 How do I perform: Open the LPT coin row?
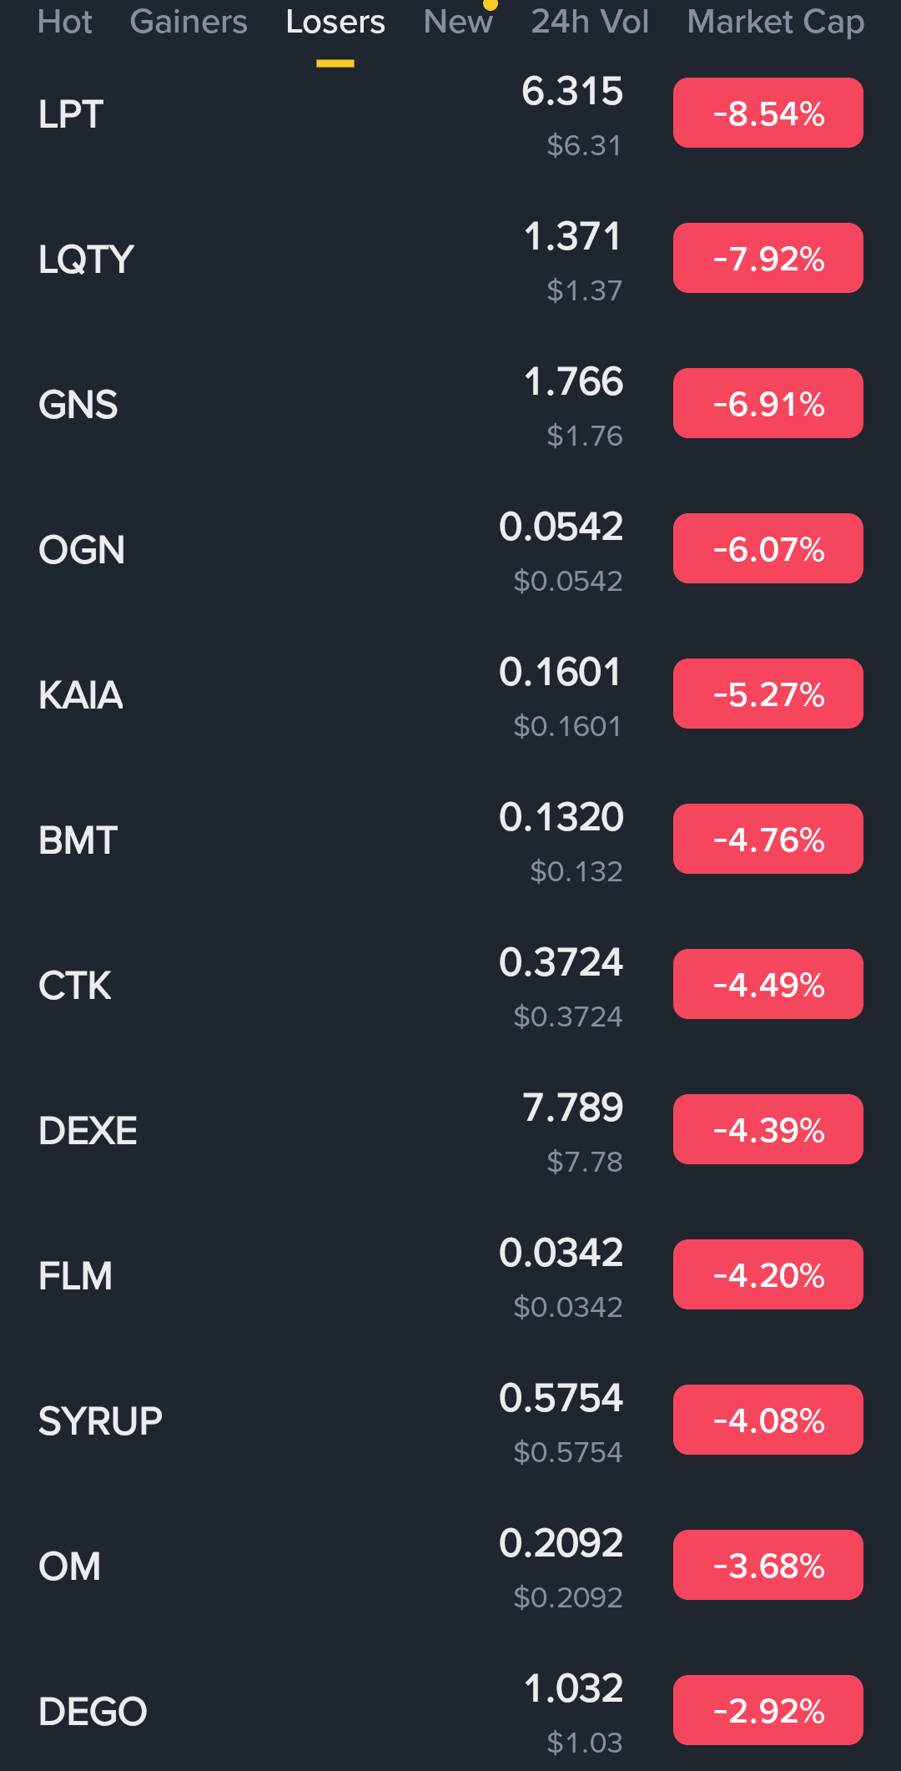(450, 114)
